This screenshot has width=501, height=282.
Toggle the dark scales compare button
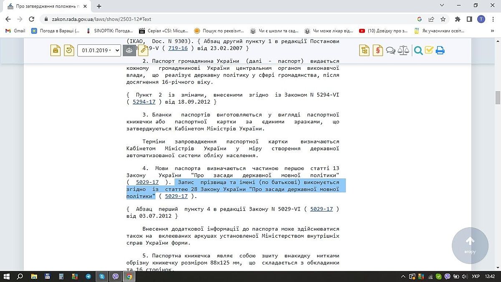tap(129, 51)
